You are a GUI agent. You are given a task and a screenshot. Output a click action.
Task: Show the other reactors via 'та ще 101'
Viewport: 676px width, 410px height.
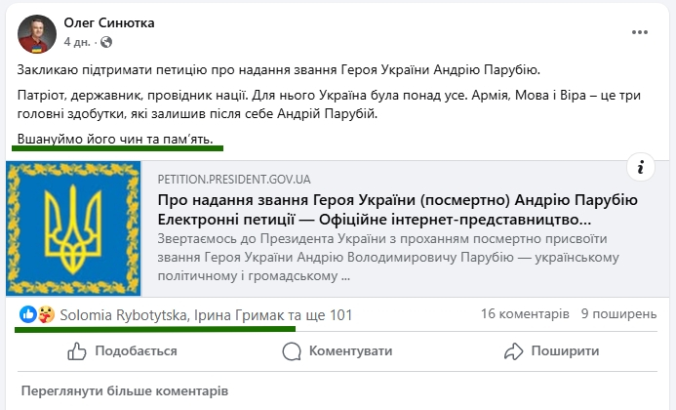(321, 315)
